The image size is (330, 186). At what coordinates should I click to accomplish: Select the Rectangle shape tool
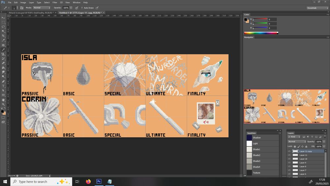point(3,95)
